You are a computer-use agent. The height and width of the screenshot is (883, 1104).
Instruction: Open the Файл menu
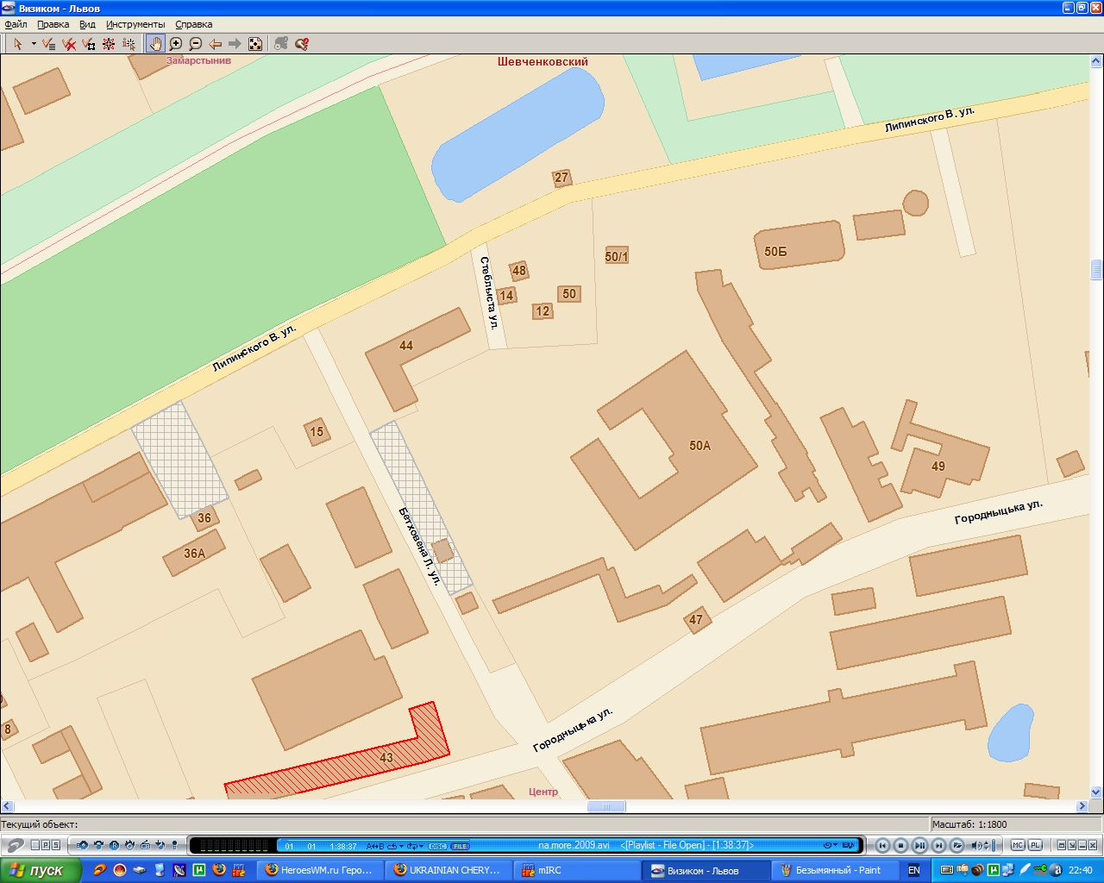click(x=16, y=24)
